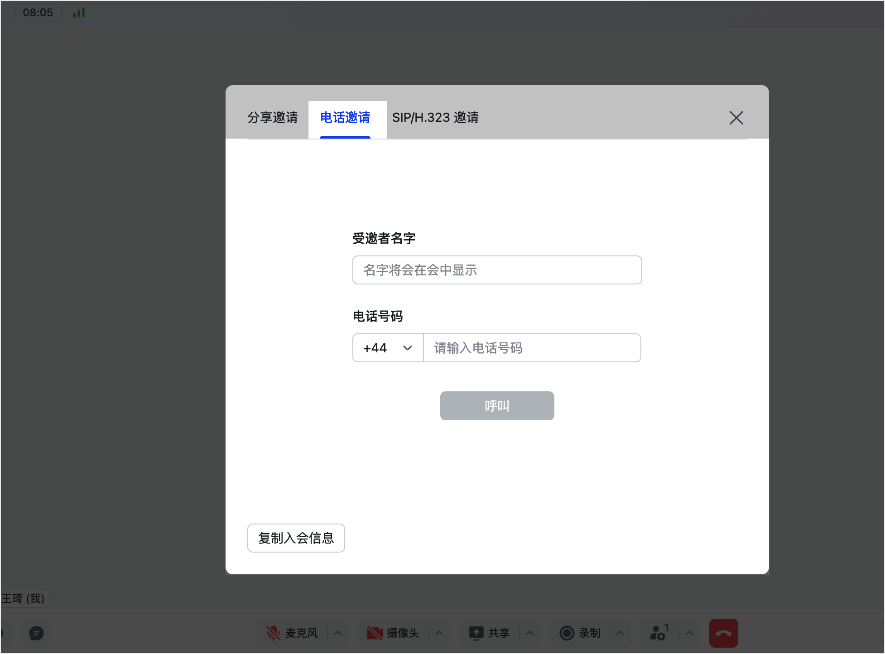The height and width of the screenshot is (654, 885).
Task: Expand the microphone options arrow
Action: [338, 633]
